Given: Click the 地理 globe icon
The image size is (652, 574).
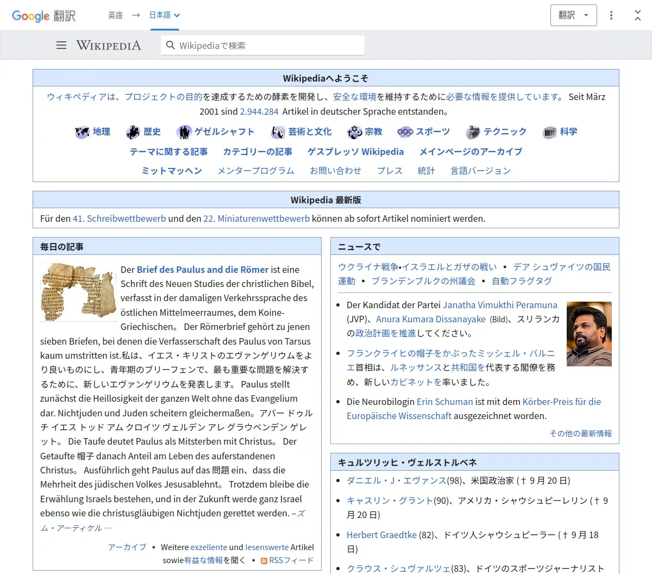Looking at the screenshot, I should click(x=82, y=132).
